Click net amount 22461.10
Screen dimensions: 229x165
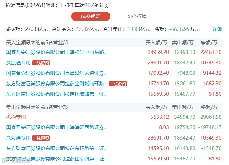click(x=211, y=52)
